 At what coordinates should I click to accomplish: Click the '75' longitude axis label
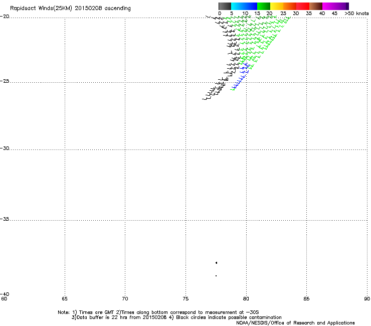185,299
